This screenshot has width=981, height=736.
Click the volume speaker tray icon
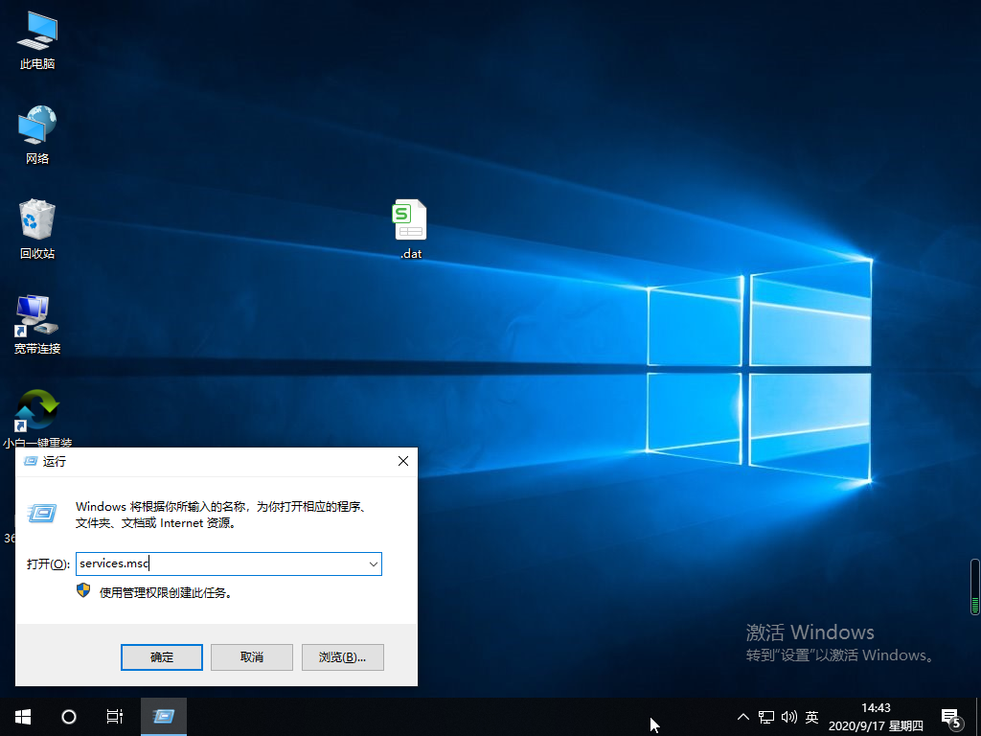click(789, 716)
